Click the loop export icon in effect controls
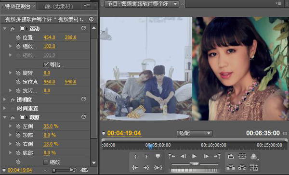The width and height of the screenshot is (289, 175). (84, 170)
